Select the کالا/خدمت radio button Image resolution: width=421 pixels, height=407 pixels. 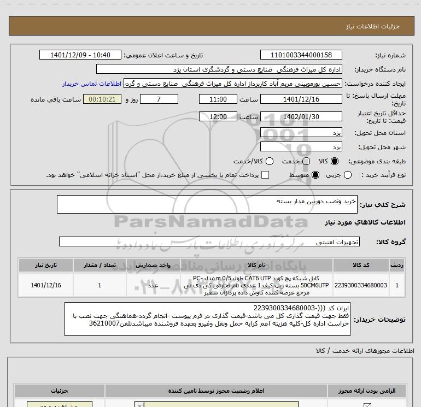pos(270,161)
